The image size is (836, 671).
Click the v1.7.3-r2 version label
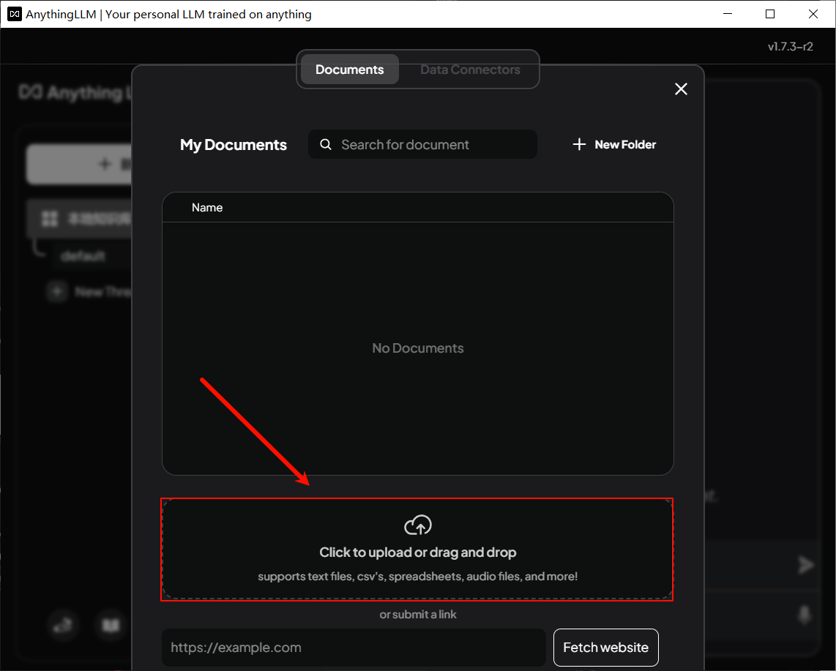pyautogui.click(x=790, y=46)
